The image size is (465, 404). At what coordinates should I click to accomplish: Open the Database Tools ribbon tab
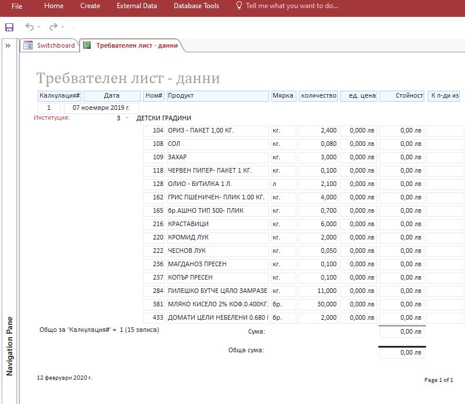(x=196, y=6)
